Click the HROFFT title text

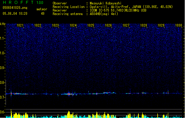(x=18, y=2)
